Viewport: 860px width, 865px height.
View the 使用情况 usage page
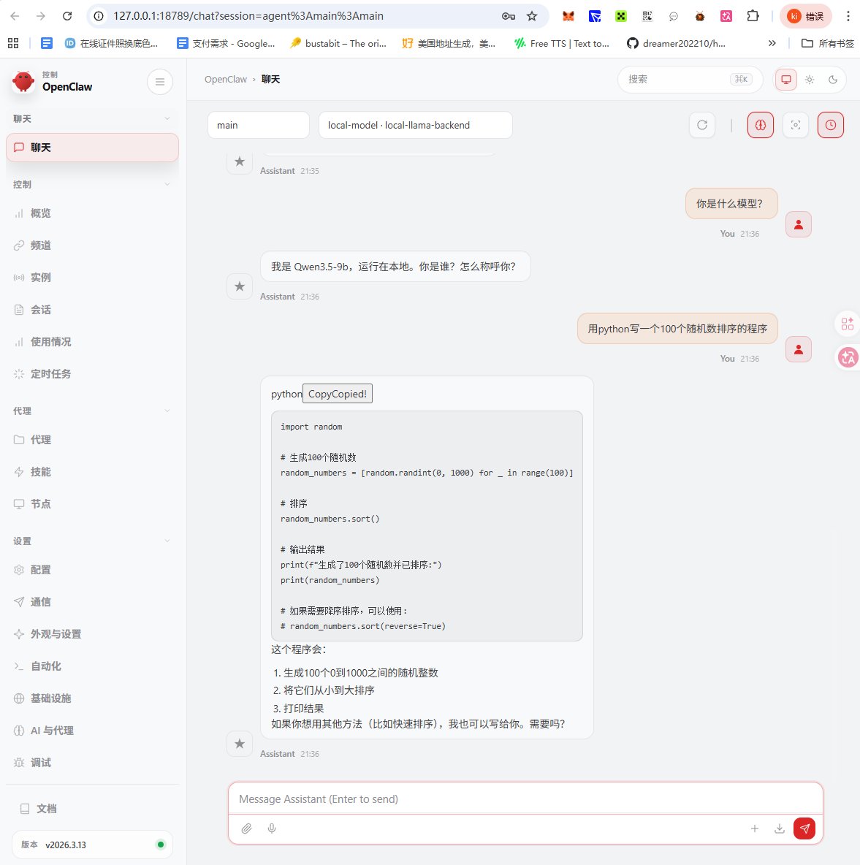coord(92,341)
